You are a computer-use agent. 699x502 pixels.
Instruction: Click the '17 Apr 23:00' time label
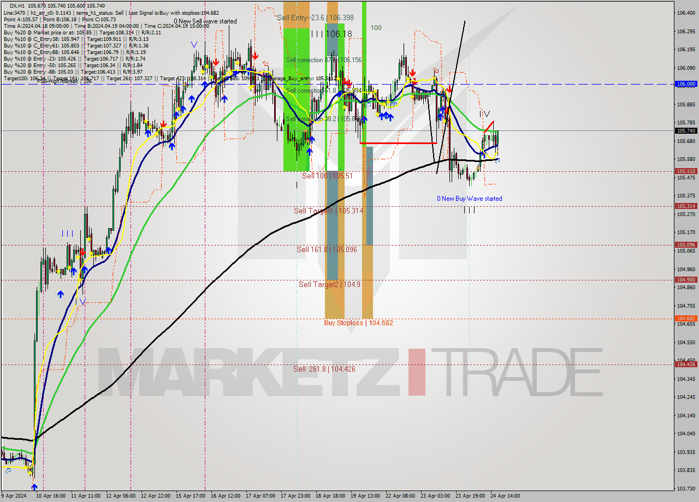click(295, 496)
